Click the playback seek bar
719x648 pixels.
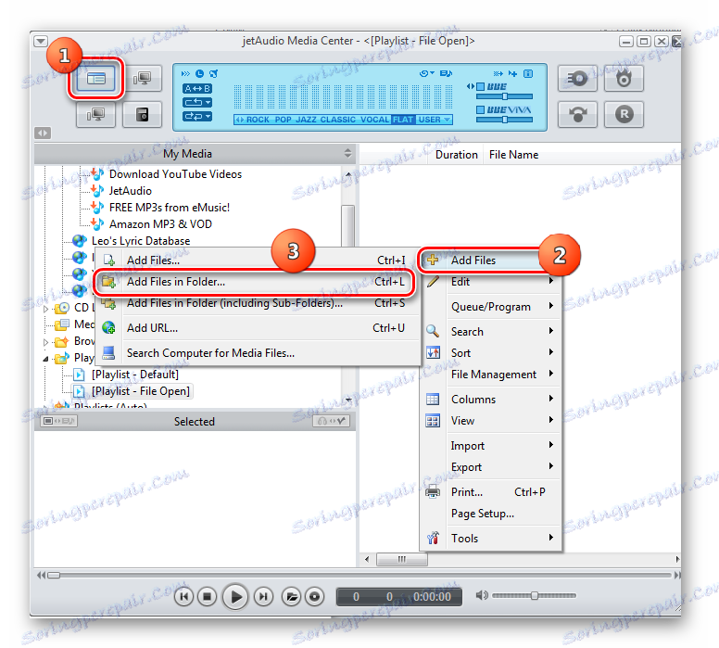click(x=359, y=575)
